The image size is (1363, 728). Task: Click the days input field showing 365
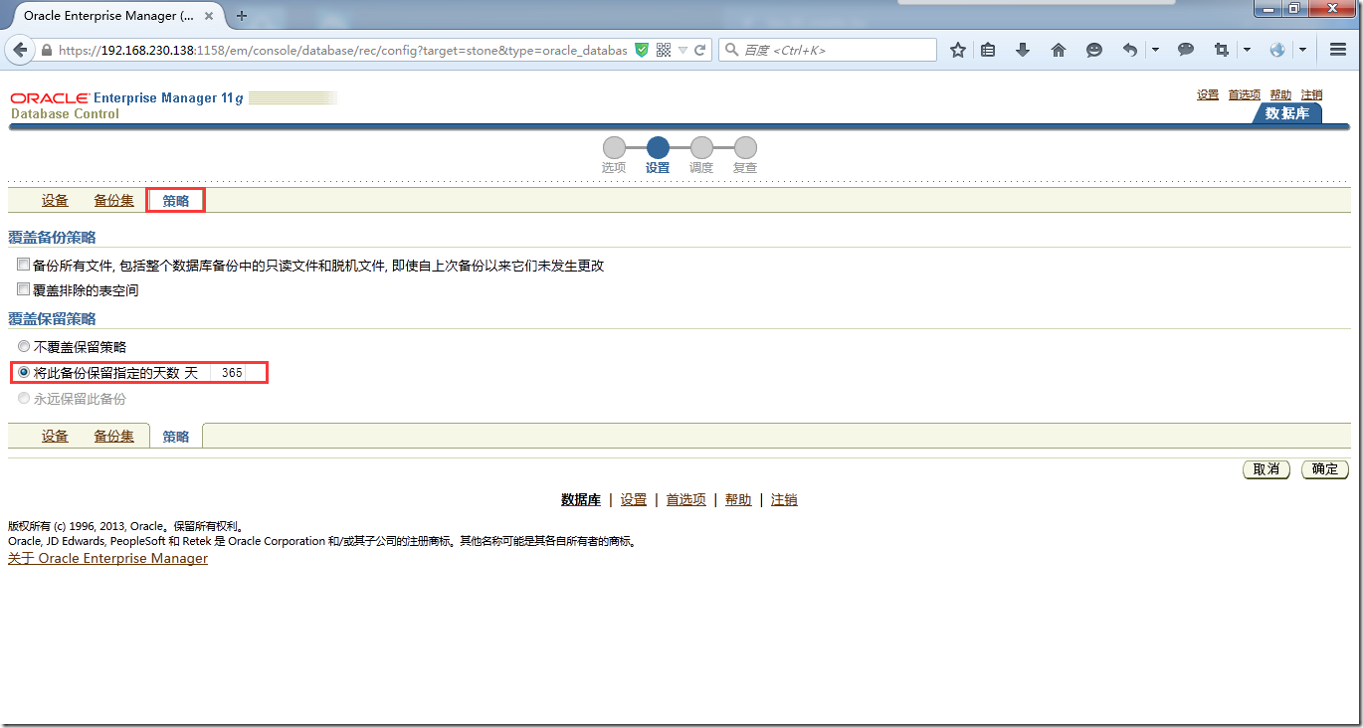click(x=226, y=373)
